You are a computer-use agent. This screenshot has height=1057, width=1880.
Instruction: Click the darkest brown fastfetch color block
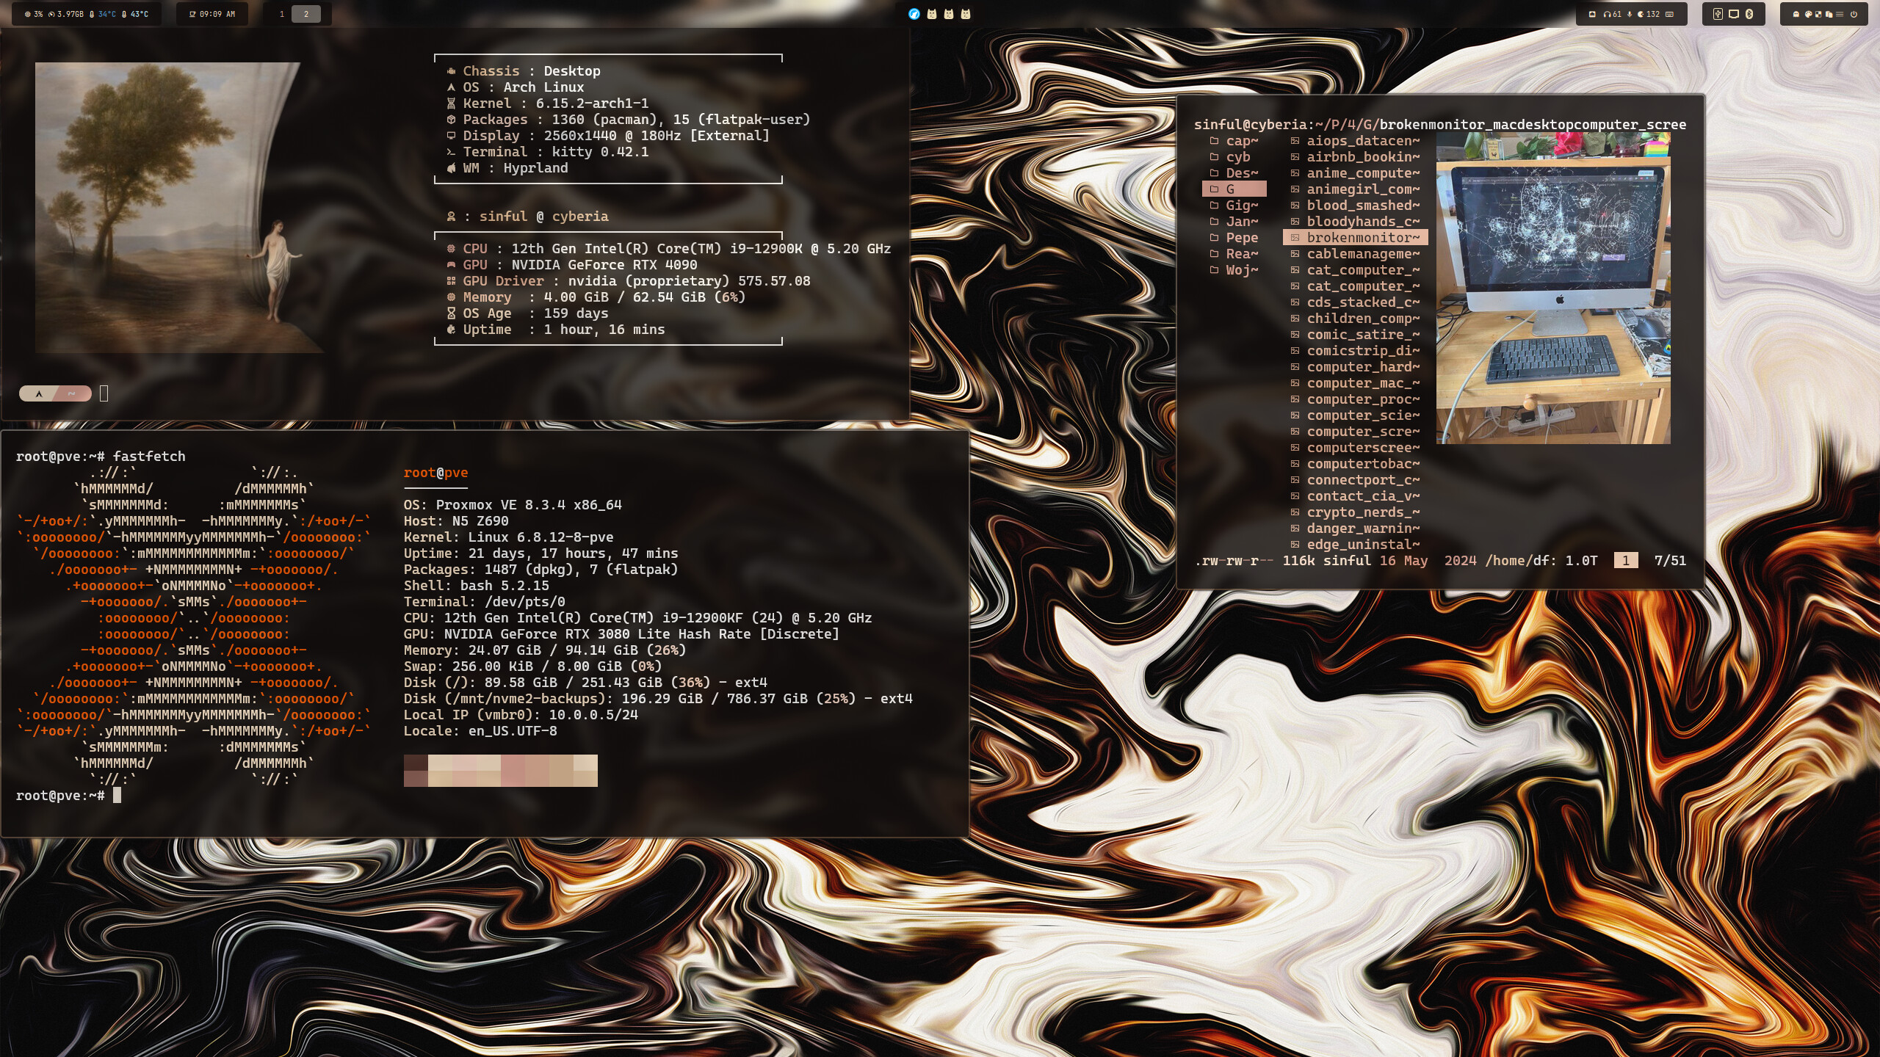point(416,763)
